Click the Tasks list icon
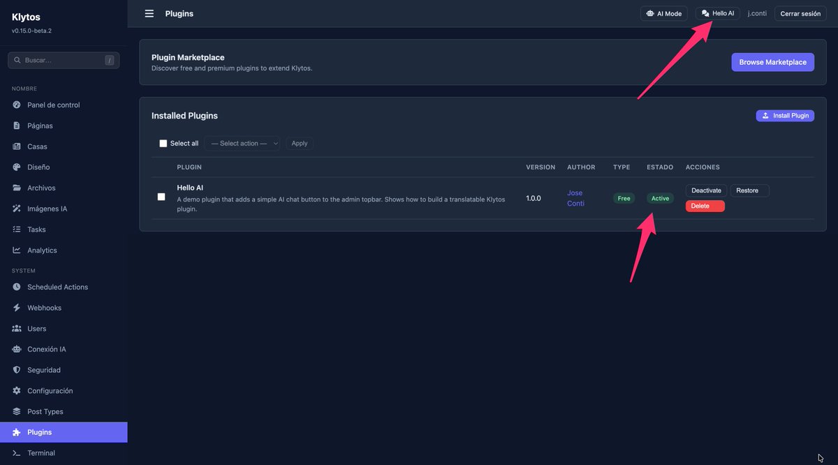Viewport: 838px width, 465px height. (x=17, y=229)
